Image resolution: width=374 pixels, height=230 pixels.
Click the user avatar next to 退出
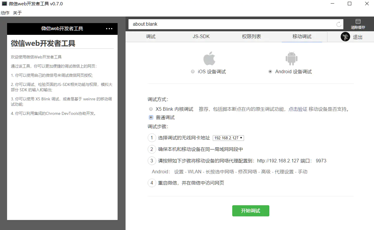tap(345, 37)
